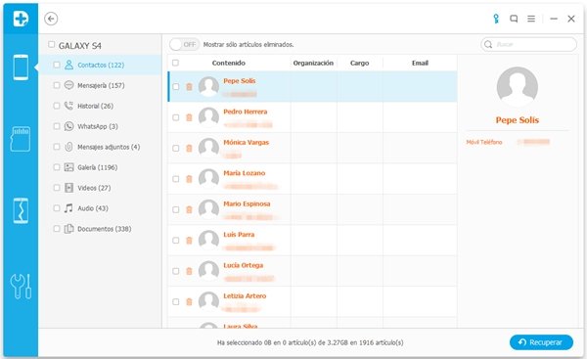Click the trash icon beside Pepe Solis
Viewport: 587px width, 359px height.
(x=189, y=87)
